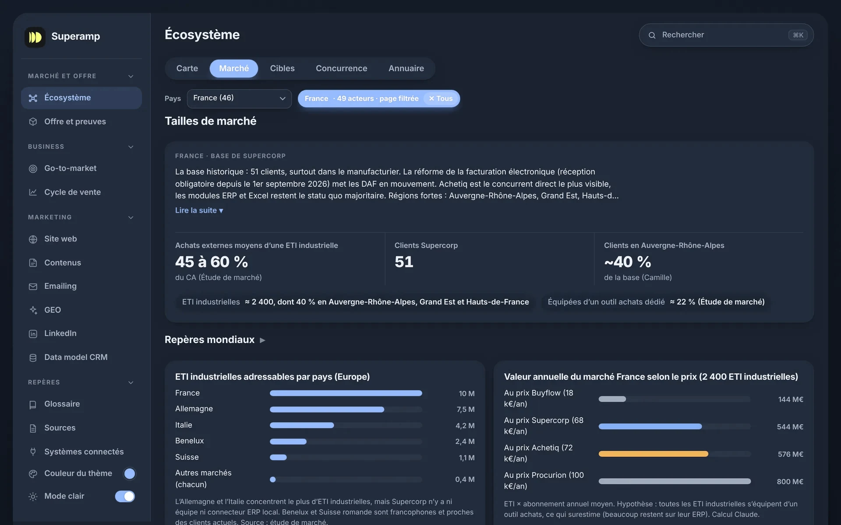Open Écosystème via its network icon
This screenshot has width=841, height=525.
(33, 98)
